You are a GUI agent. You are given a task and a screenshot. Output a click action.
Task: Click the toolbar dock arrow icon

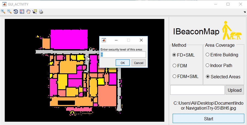tap(245, 12)
